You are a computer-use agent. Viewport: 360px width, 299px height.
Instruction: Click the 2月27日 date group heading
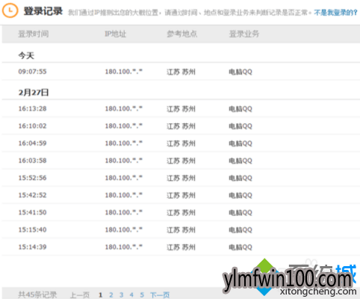pos(34,93)
